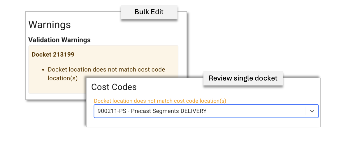Screen dimensions: 341x143
Task: Click the Validation Warnings subheading
Action: [59, 40]
